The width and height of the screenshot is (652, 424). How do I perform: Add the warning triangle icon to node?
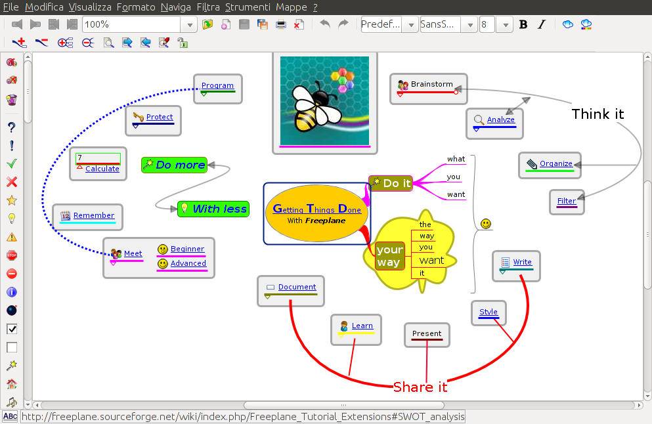[x=12, y=237]
